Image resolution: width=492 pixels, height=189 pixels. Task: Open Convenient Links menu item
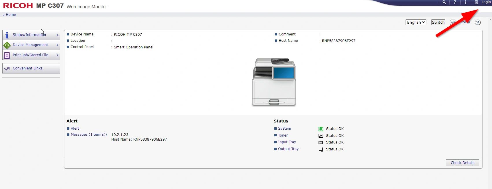click(31, 68)
